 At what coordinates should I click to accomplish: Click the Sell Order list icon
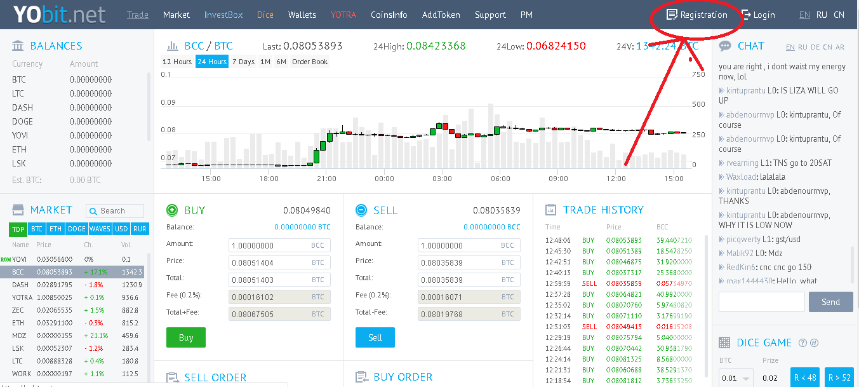pyautogui.click(x=172, y=377)
